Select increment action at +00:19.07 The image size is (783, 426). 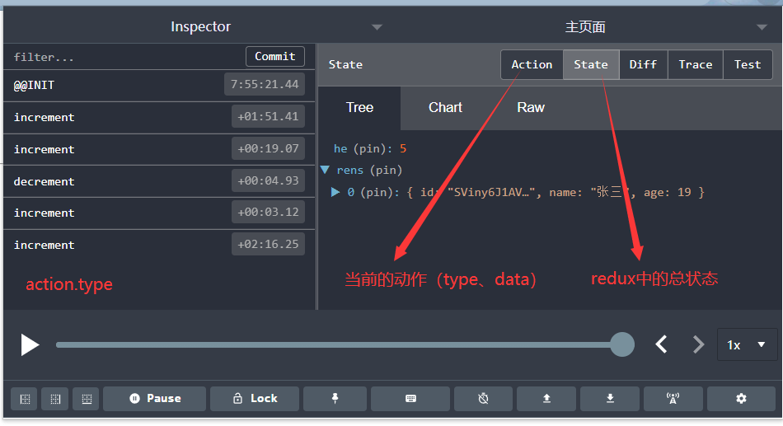pyautogui.click(x=159, y=149)
